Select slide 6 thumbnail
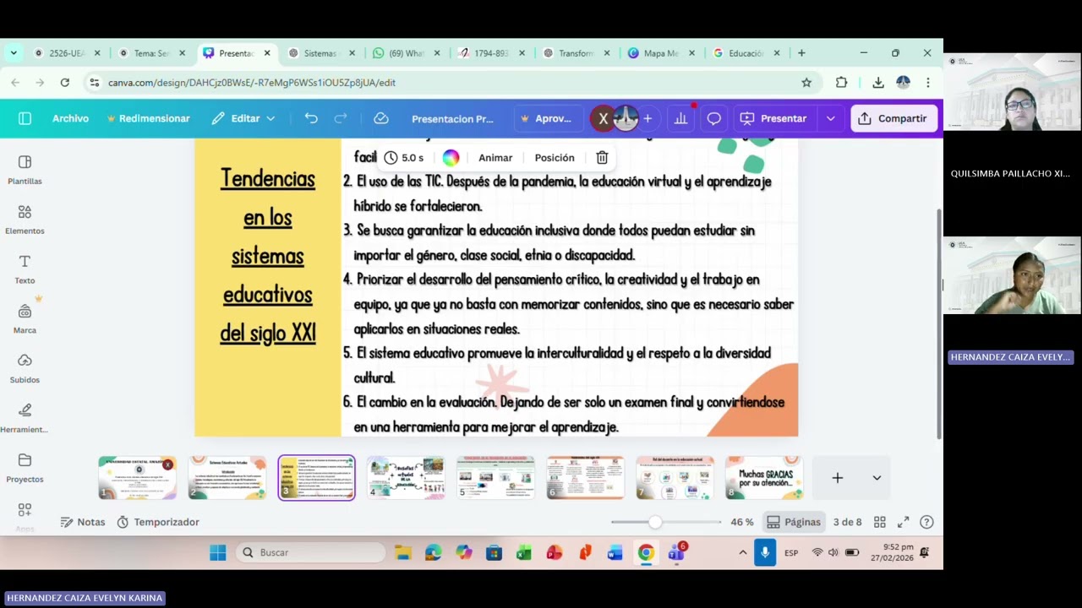Viewport: 1082px width, 608px height. 585,478
